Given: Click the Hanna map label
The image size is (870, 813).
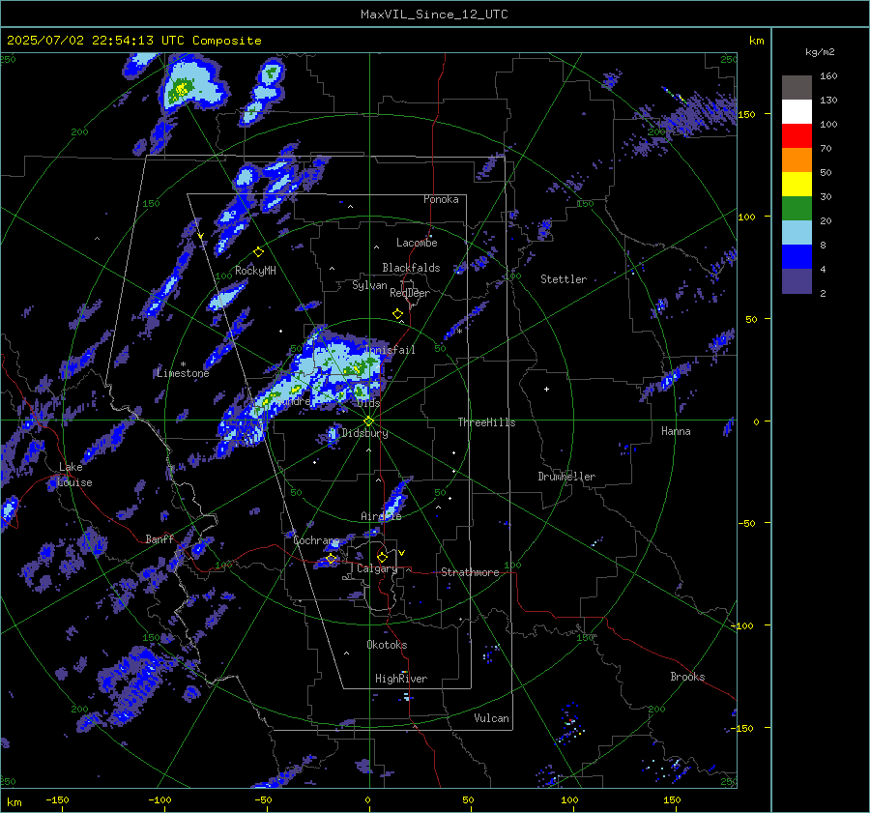Looking at the screenshot, I should pyautogui.click(x=676, y=431).
